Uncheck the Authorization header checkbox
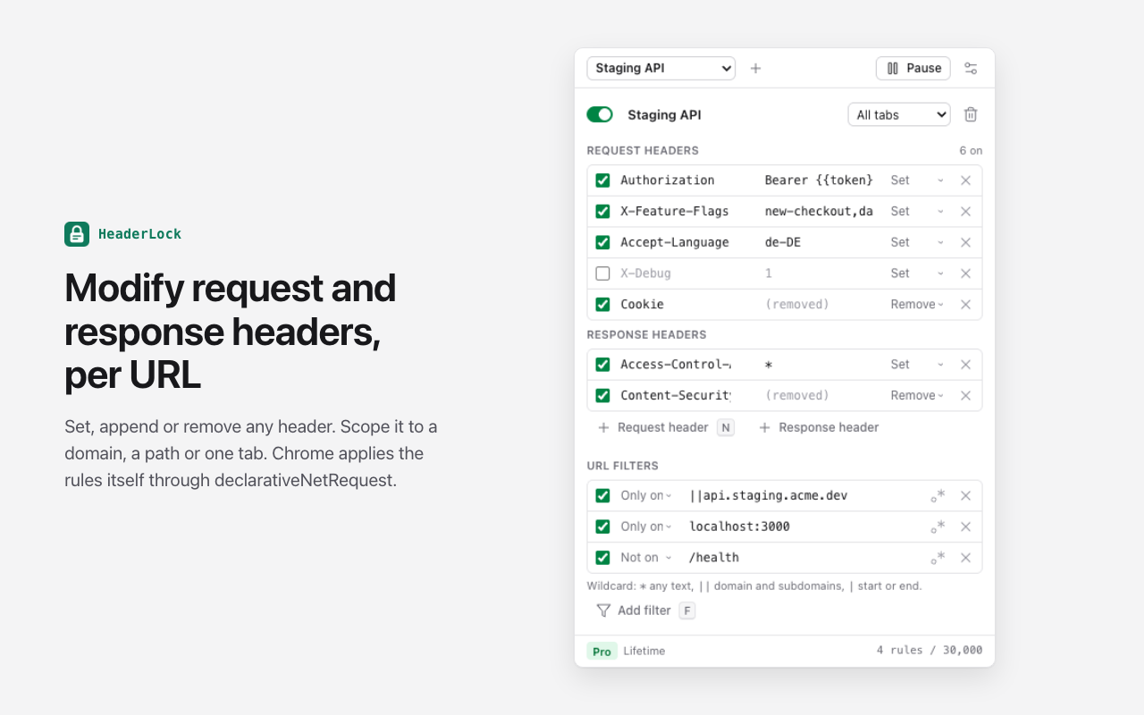The image size is (1144, 715). click(602, 181)
